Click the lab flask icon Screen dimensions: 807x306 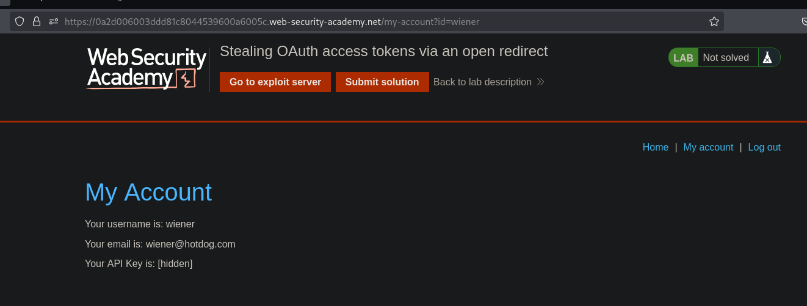pyautogui.click(x=768, y=57)
